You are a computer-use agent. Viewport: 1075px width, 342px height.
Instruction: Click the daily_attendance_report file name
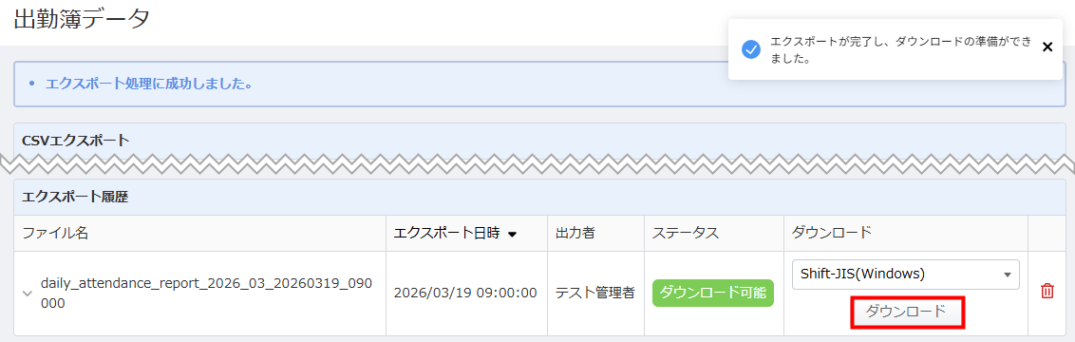206,294
